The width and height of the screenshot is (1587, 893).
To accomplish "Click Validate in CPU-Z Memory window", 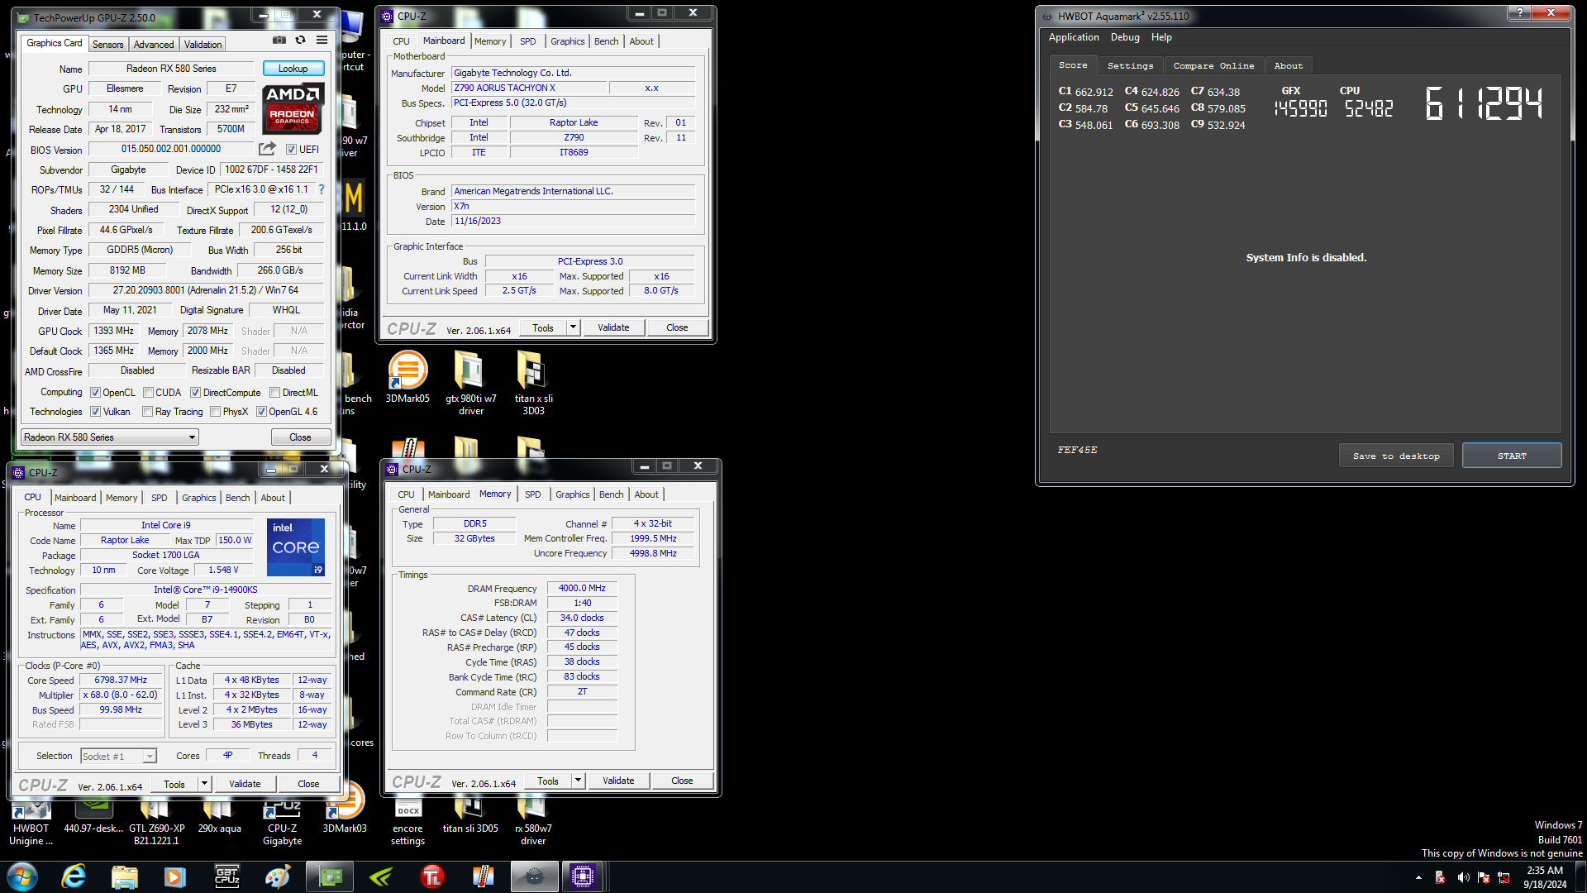I will [618, 781].
